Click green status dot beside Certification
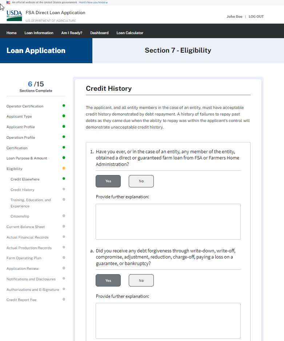The image size is (284, 341). pos(64,147)
